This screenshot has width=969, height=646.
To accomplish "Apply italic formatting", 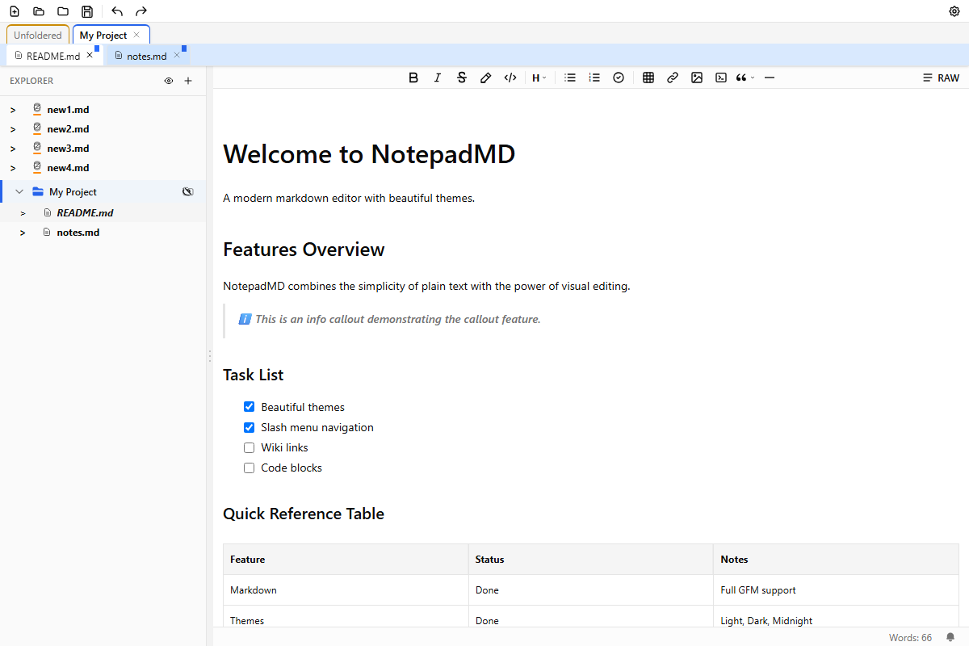I will (437, 77).
